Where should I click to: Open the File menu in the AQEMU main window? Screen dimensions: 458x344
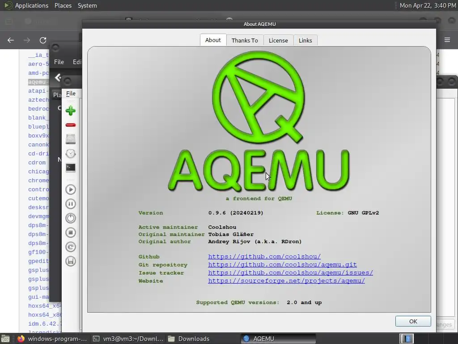coord(71,94)
